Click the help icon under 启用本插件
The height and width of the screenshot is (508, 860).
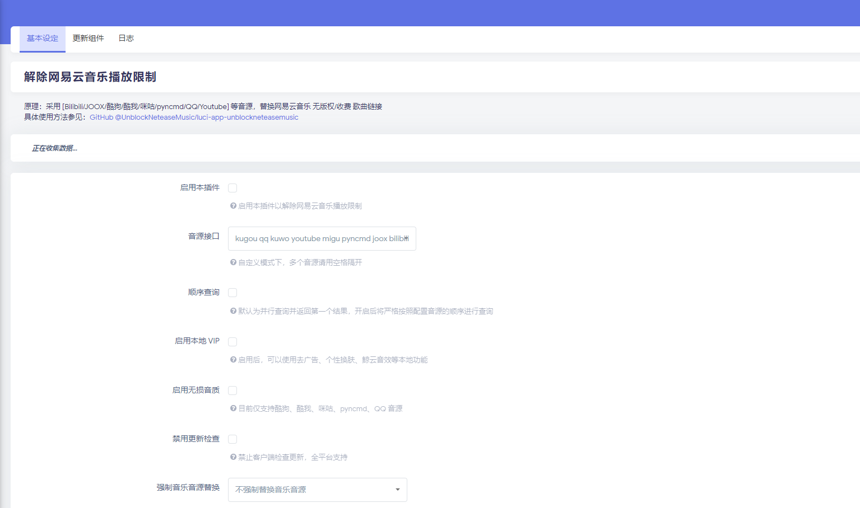[x=233, y=206]
